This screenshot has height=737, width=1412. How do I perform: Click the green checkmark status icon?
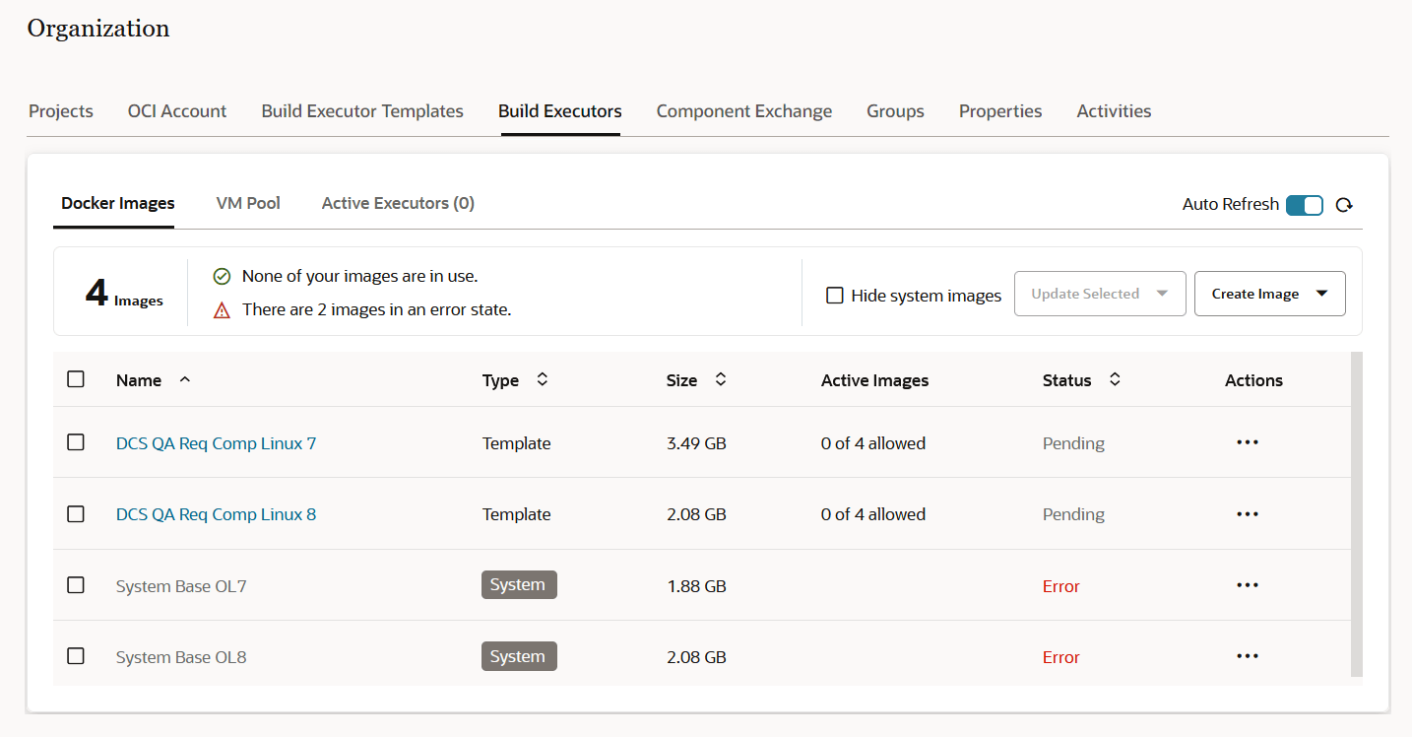point(222,277)
